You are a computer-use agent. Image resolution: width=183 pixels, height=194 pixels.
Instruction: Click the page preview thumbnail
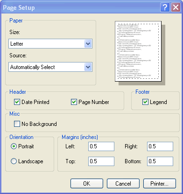coord(138,51)
